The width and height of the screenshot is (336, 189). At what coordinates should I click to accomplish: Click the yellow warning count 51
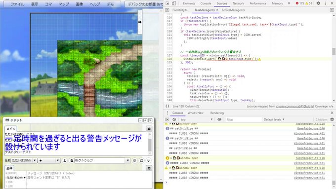(309, 3)
